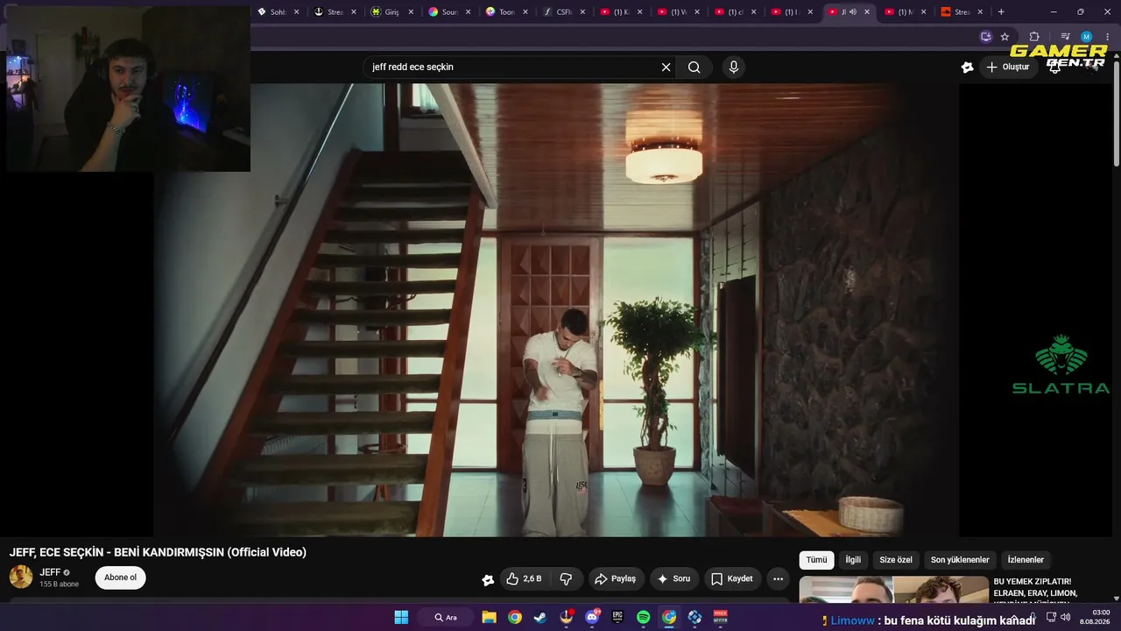The image size is (1121, 631).
Task: Open the BU YEMEK ZIPLATIR recommended video thumbnail
Action: (x=893, y=590)
